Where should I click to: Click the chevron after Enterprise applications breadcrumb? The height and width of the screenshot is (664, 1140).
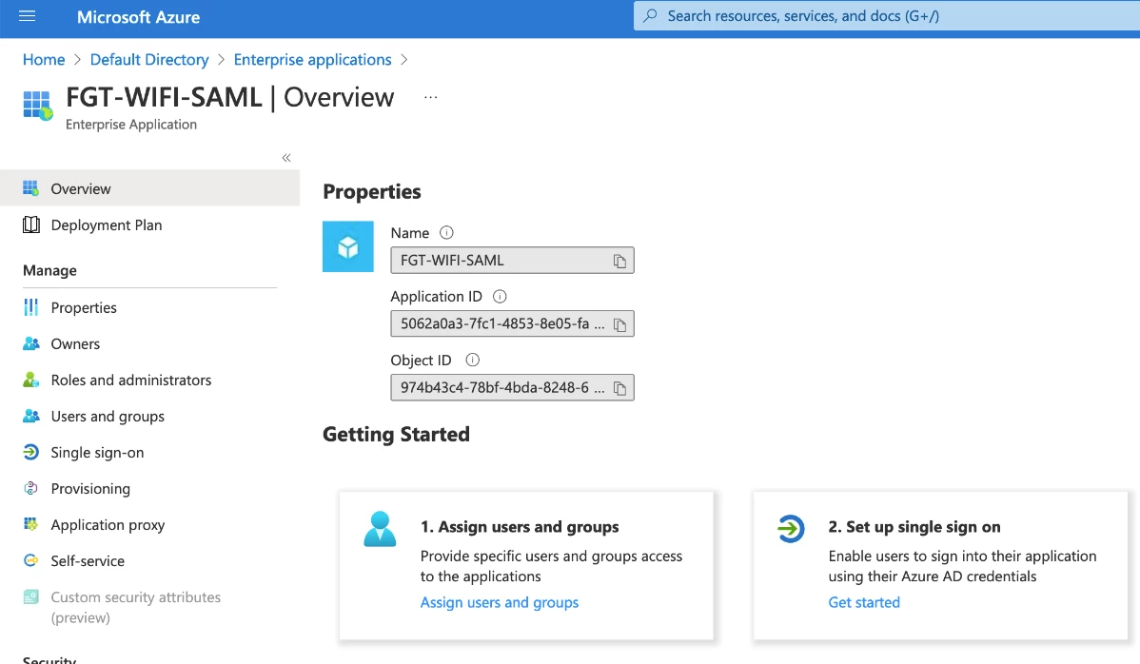point(404,60)
